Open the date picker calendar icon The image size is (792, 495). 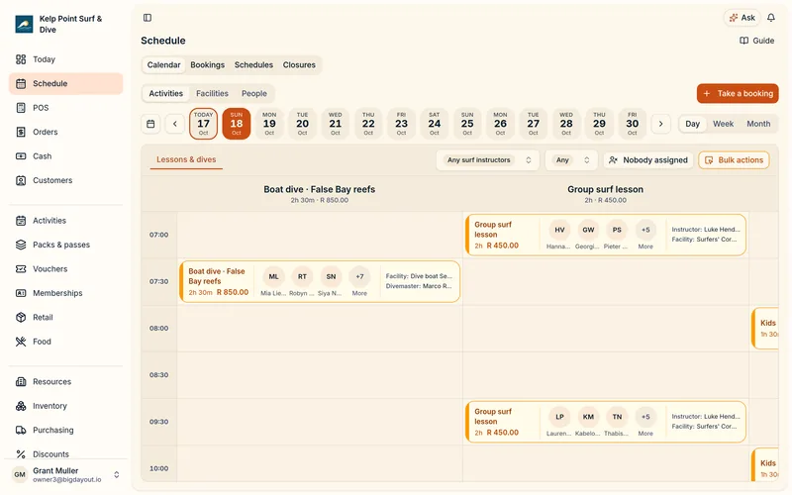150,124
